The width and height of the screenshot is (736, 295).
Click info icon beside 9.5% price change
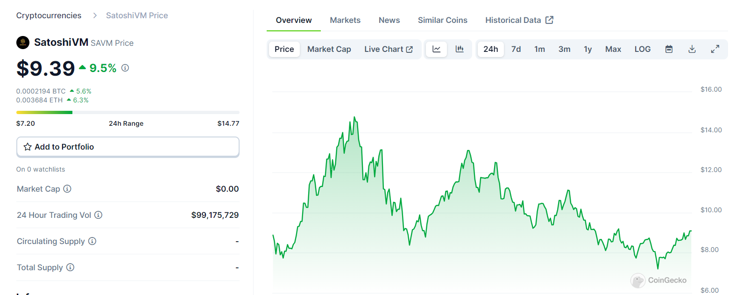[125, 68]
